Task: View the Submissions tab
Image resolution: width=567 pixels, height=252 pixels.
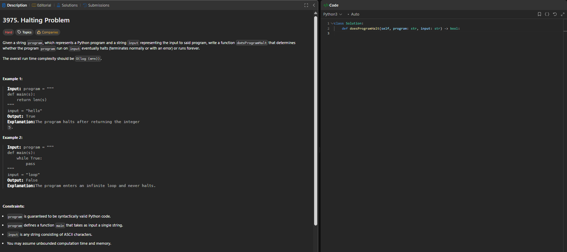Action: [96, 5]
